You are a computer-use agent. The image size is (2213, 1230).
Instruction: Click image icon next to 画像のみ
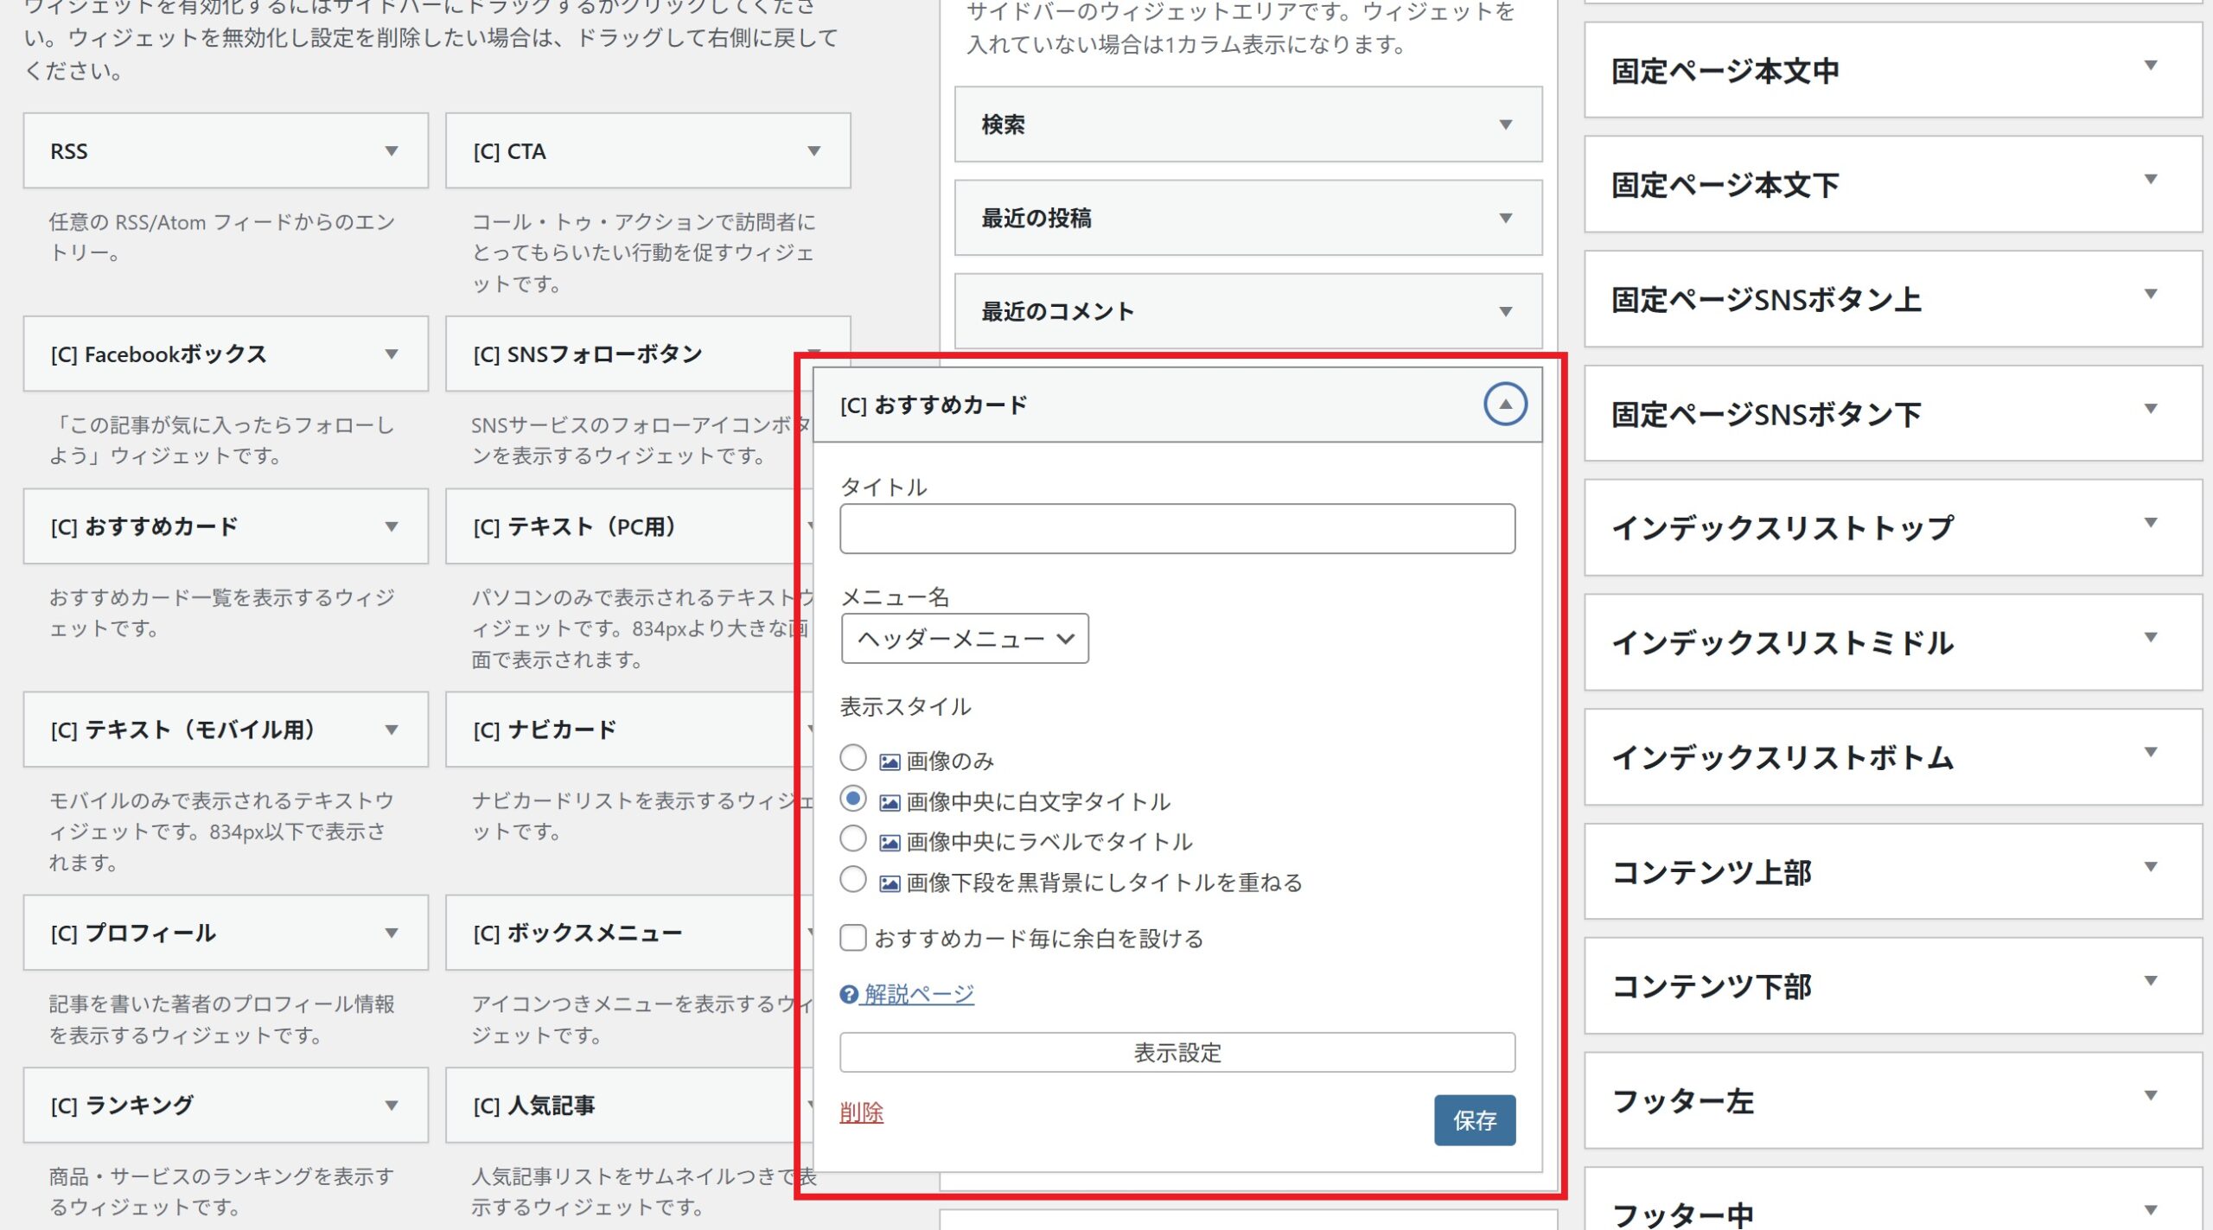pos(890,762)
